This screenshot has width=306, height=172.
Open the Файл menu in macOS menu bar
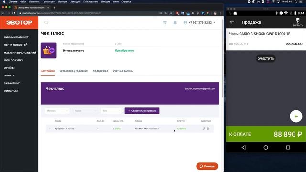23,2
